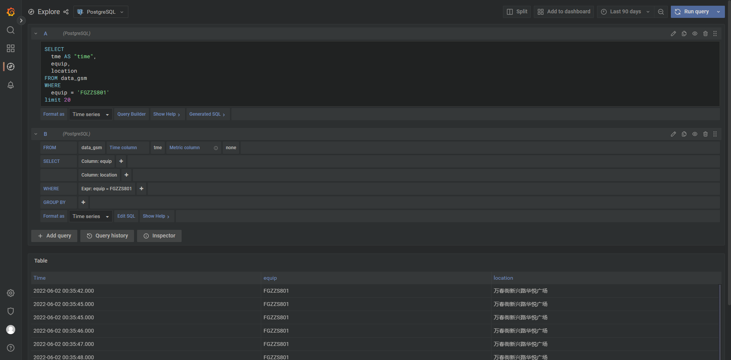Open the Alerting bell icon
The height and width of the screenshot is (360, 731).
click(x=11, y=85)
